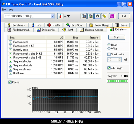Click the copy screenshot to clipboard icon
This screenshot has width=134, height=124.
90,16
